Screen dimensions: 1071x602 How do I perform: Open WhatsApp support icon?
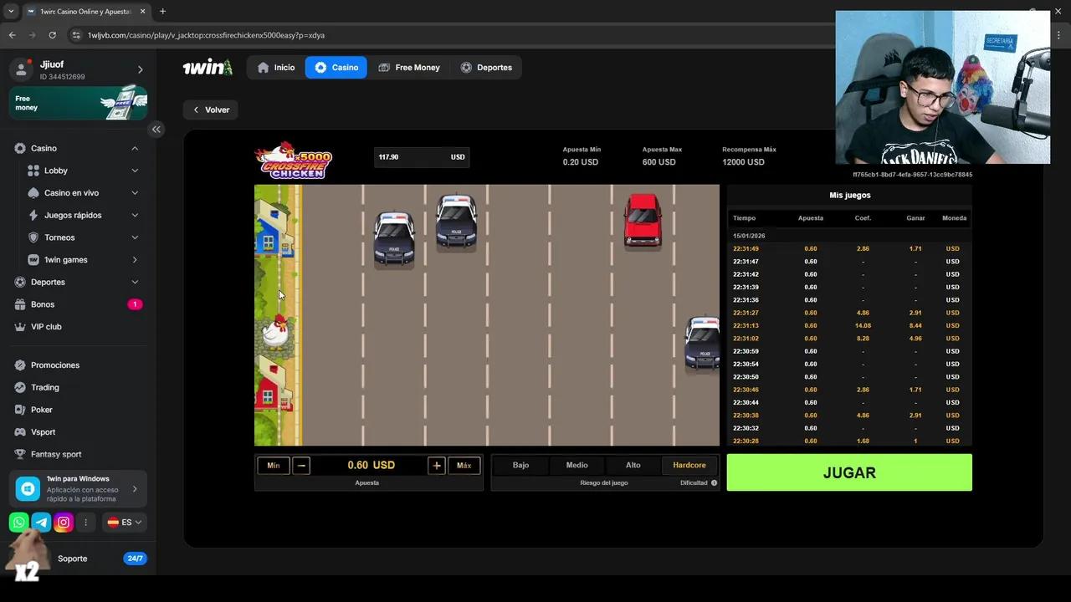(18, 523)
